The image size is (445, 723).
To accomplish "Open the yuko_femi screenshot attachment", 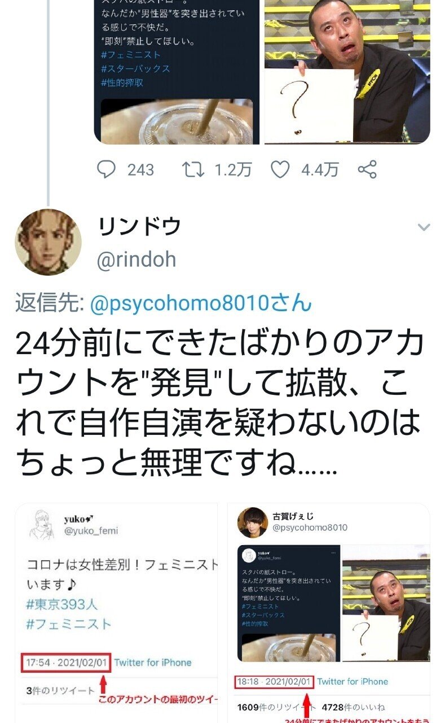I will [x=116, y=613].
